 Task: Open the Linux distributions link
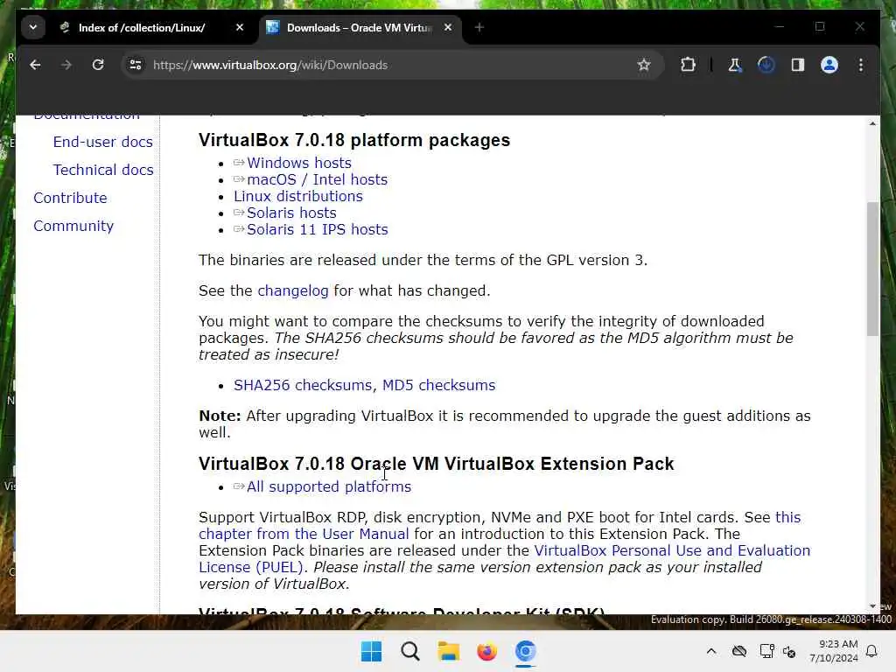(x=297, y=196)
